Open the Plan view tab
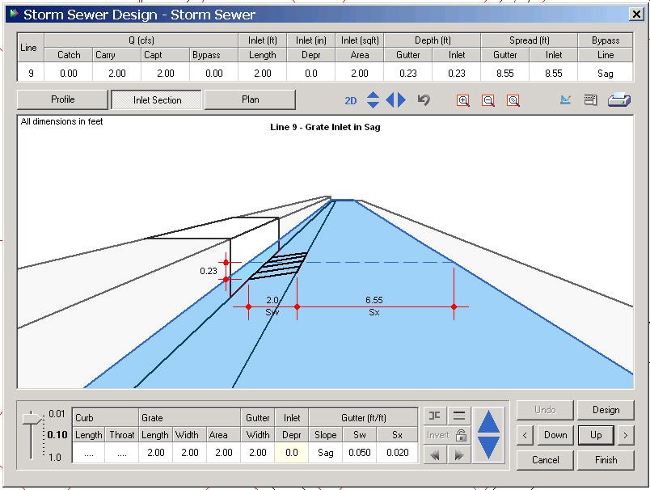The width and height of the screenshot is (650, 490). (250, 99)
